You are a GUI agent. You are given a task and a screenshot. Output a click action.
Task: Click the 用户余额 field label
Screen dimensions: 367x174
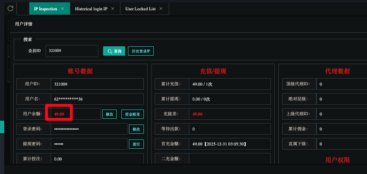(32, 114)
